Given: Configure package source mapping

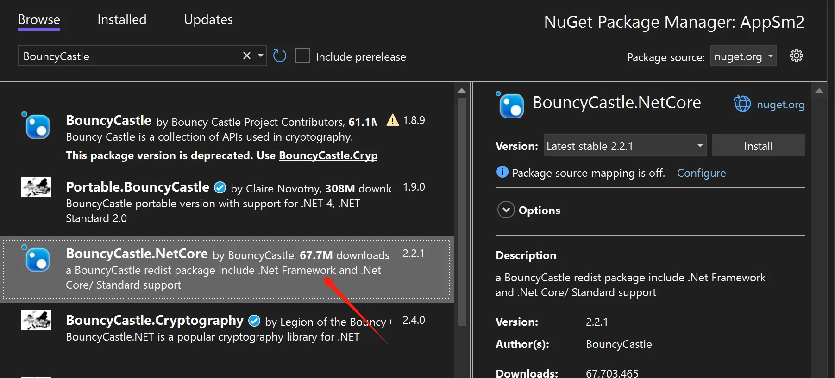Looking at the screenshot, I should tap(701, 173).
